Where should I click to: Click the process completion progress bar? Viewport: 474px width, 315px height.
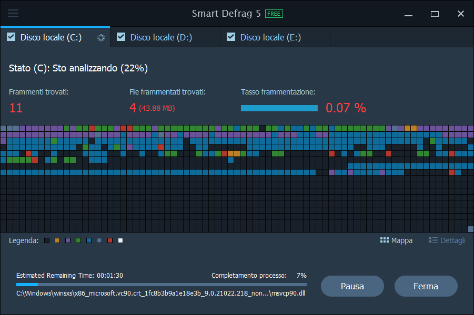coord(161,284)
